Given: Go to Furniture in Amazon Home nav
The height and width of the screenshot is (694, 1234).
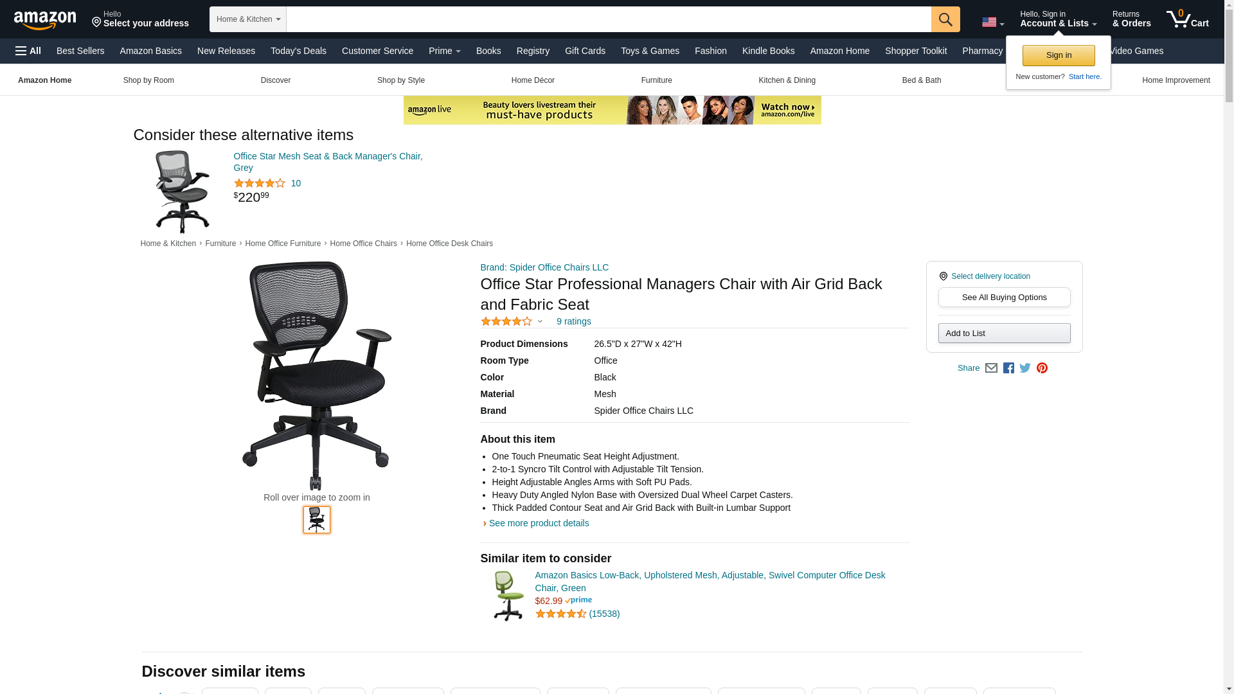Looking at the screenshot, I should (656, 80).
